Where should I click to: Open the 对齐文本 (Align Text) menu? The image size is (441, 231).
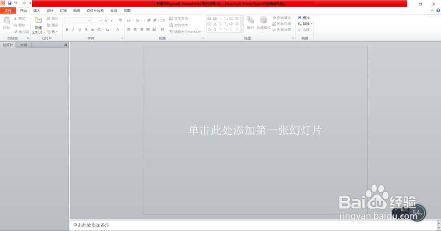[x=180, y=25]
